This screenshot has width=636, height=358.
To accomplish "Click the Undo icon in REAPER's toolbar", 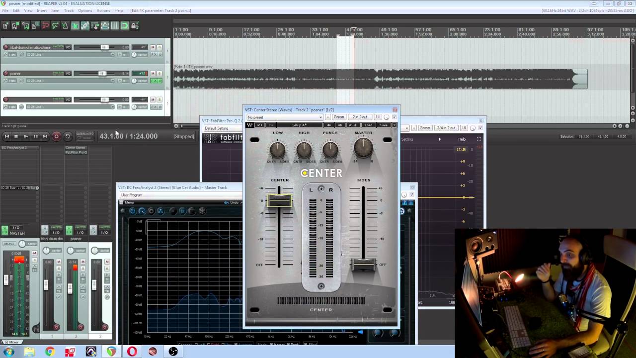I will coord(45,26).
